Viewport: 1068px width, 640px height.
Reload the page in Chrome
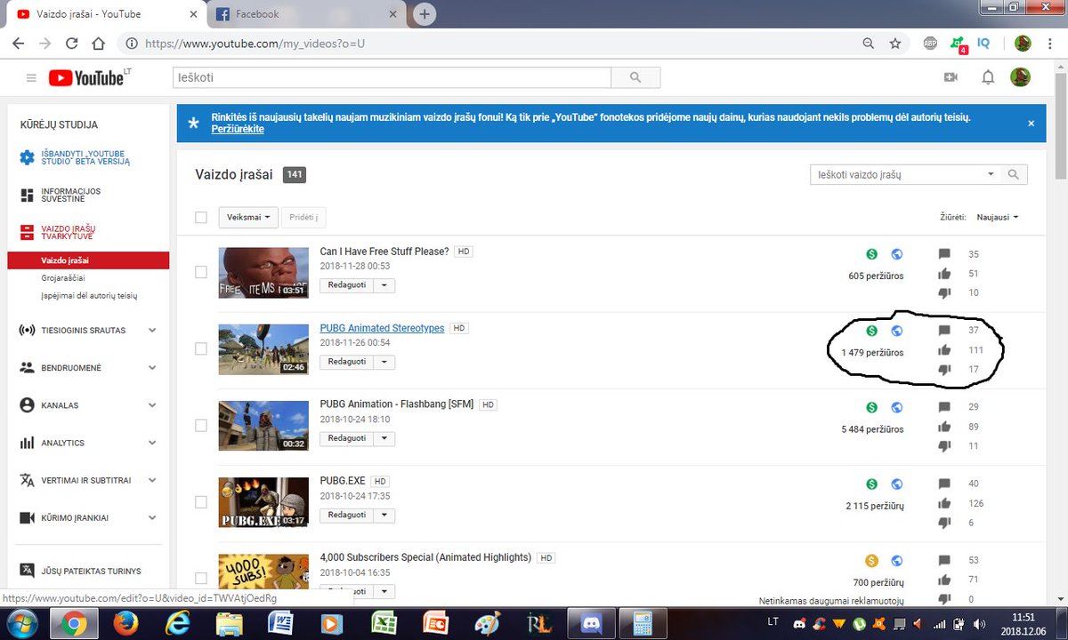[72, 43]
